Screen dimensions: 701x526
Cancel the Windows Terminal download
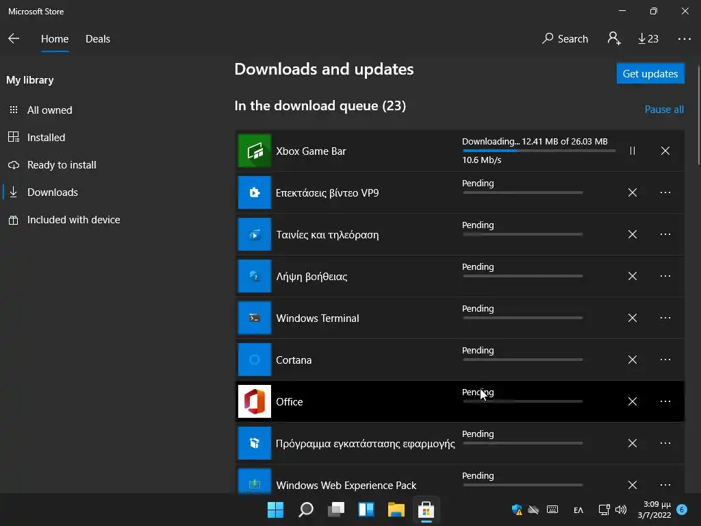[x=632, y=318]
